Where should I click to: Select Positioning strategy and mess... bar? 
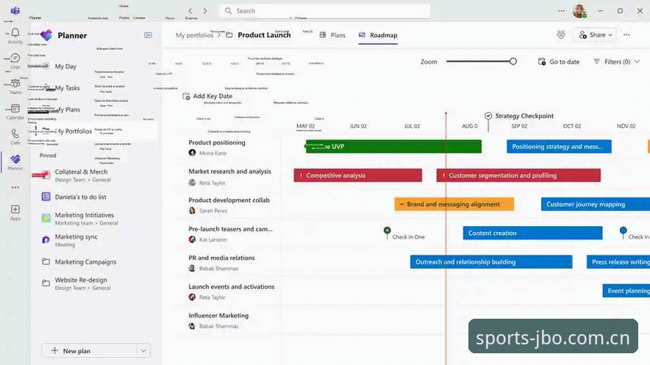[x=559, y=146]
